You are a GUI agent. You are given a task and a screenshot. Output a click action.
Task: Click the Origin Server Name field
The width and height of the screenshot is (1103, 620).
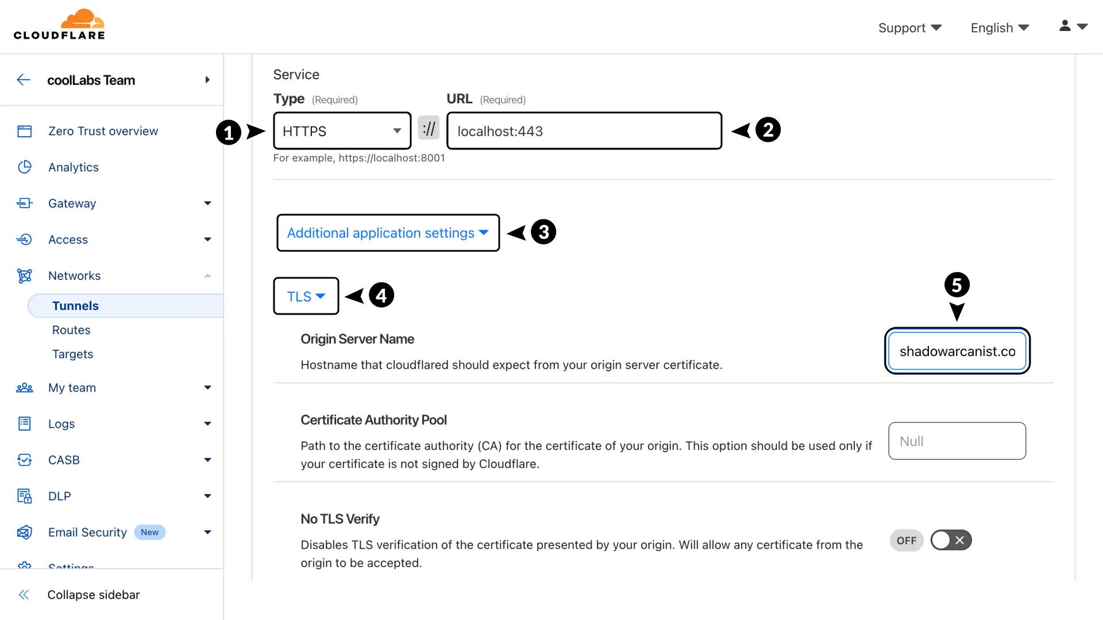click(957, 351)
